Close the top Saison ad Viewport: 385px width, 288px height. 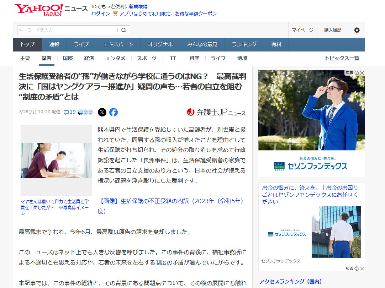(x=362, y=73)
